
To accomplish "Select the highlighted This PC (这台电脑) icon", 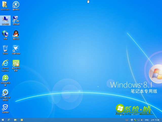I will coord(5,20).
